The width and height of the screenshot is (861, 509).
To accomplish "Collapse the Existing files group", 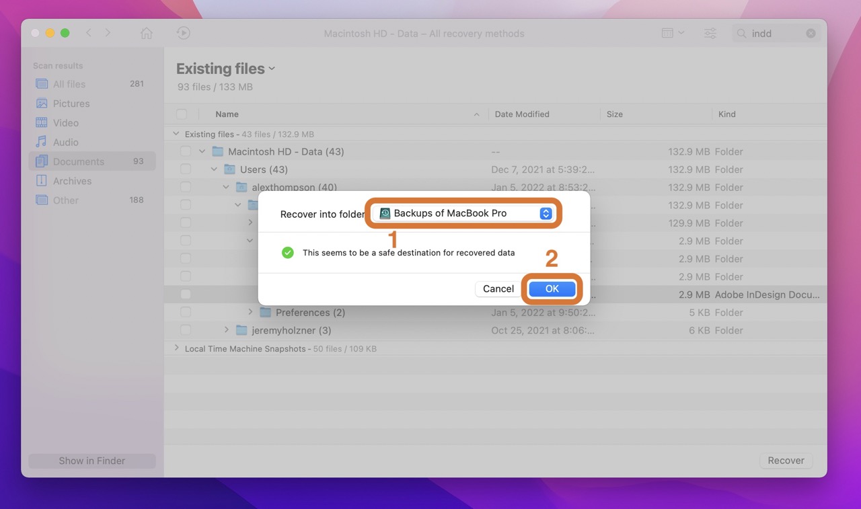I will pyautogui.click(x=177, y=134).
